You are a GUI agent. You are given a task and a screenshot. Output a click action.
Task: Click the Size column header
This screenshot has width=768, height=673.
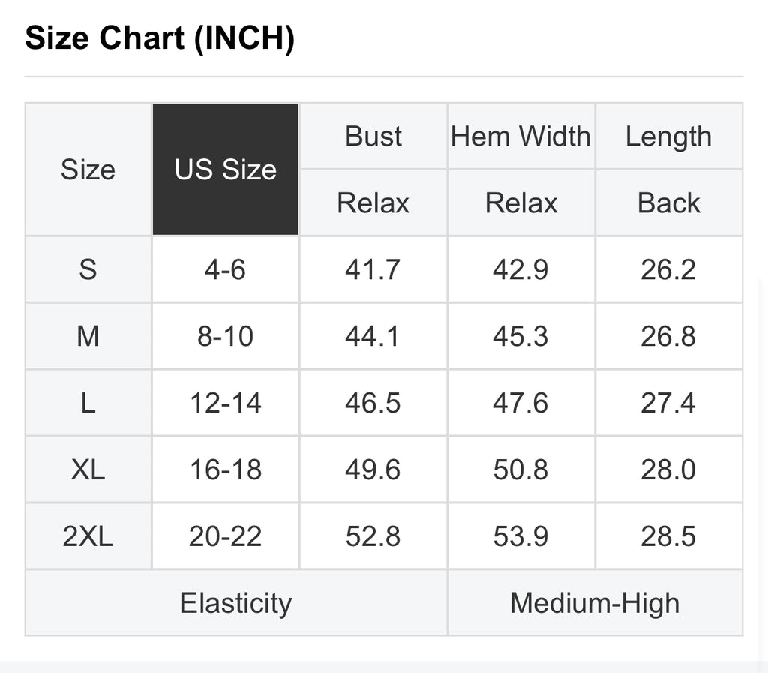tap(88, 169)
